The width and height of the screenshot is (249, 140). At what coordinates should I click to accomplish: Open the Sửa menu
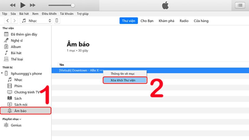tap(13, 14)
